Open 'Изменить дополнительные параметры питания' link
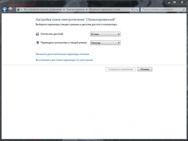The height and width of the screenshot is (141, 188). click(x=62, y=54)
